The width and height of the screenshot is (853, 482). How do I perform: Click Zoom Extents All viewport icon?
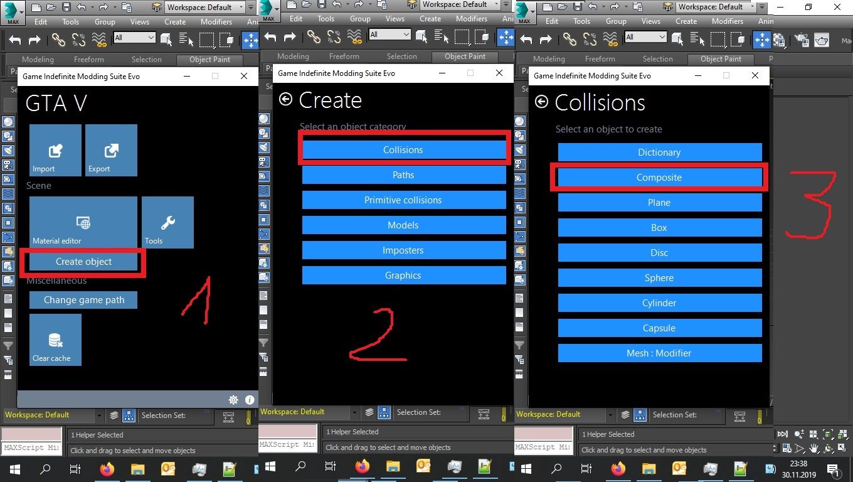tap(844, 434)
